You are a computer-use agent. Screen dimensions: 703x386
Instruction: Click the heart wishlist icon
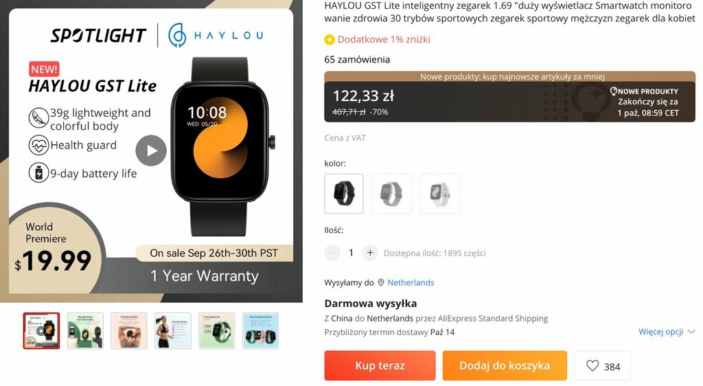pyautogui.click(x=592, y=366)
